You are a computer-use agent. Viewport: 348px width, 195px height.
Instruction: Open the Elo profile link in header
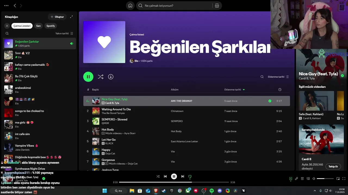pos(136,61)
